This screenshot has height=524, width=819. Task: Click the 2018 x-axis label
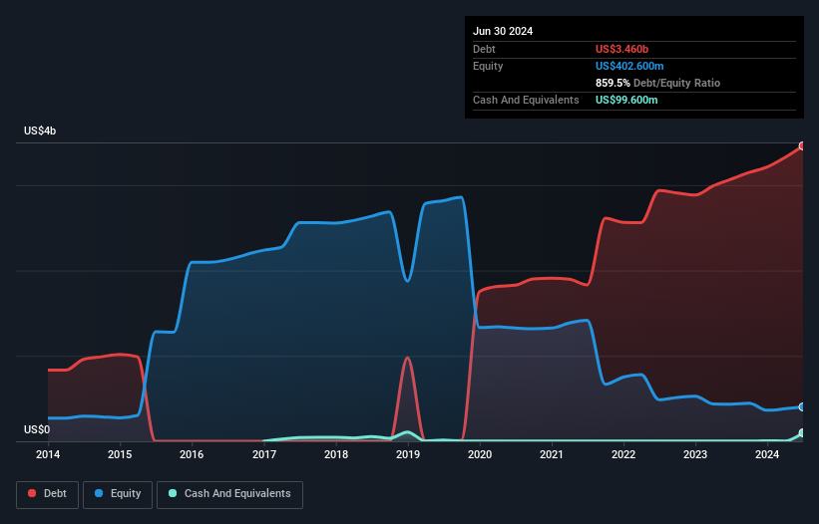pos(336,454)
